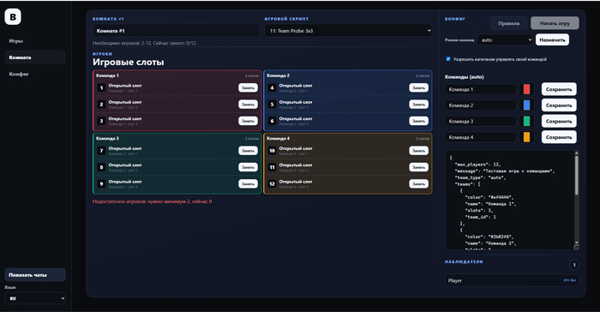
Task: Edit the Команда 4 name field in config
Action: pos(481,137)
